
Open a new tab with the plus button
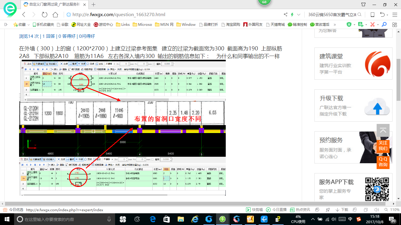pos(94,4)
